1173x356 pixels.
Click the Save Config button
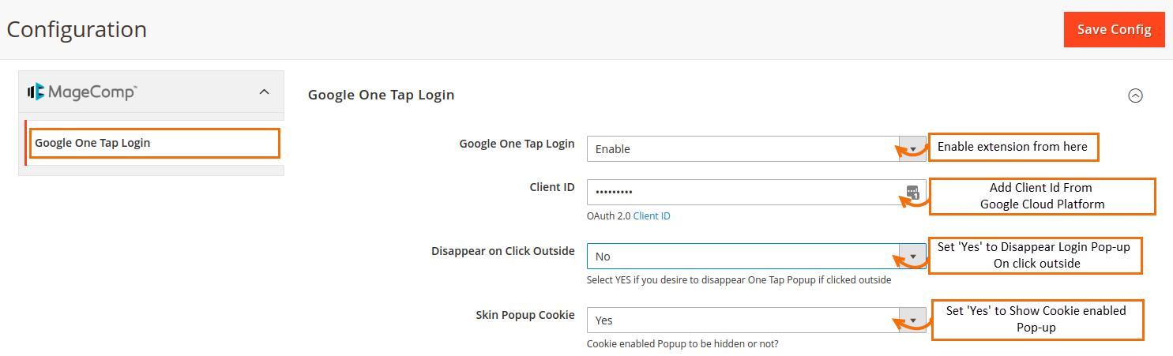(1114, 29)
